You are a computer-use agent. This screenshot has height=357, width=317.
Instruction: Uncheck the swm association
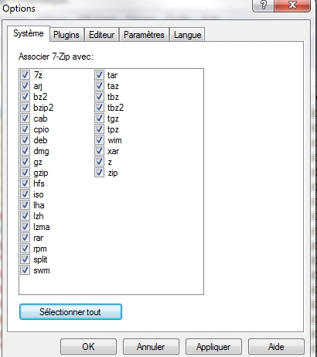(x=25, y=270)
